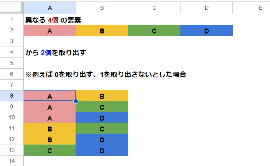Select row 1 header
This screenshot has height=166, width=270.
pos(12,20)
